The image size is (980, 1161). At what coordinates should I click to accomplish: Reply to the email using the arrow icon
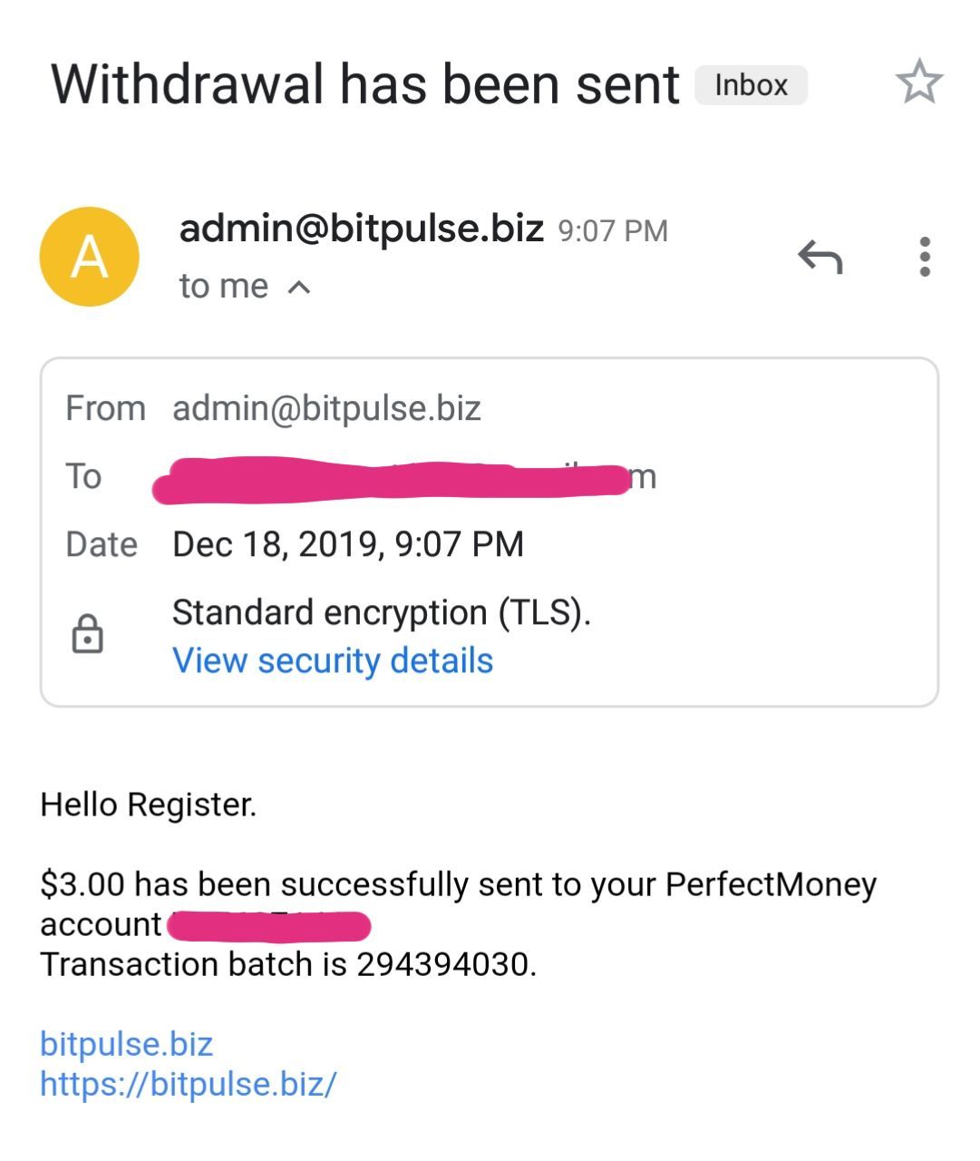click(x=820, y=258)
